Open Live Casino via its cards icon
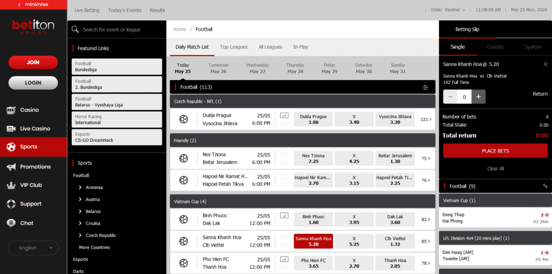Screen dimensions: 552x274 point(10,129)
